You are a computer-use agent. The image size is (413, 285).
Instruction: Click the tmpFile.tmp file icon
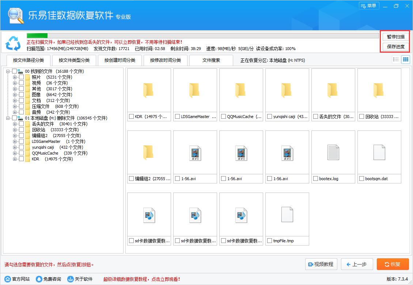(287, 214)
